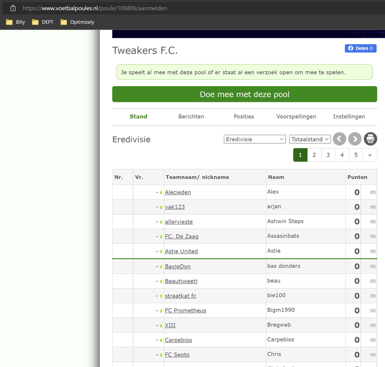This screenshot has width=385, height=367.
Task: Click the green already-participating notice message
Action: click(x=244, y=72)
